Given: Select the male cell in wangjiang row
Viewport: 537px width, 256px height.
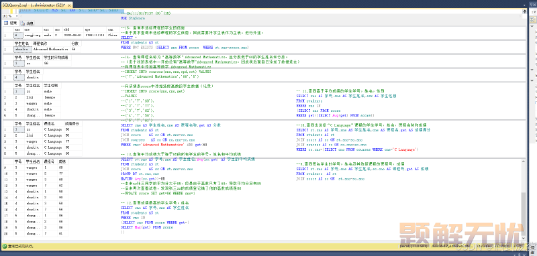Looking at the screenshot, I should pos(48,35).
